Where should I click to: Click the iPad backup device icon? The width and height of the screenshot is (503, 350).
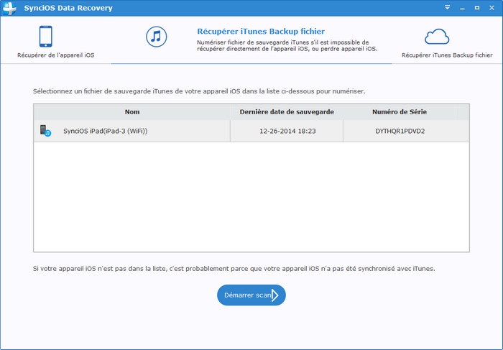(45, 131)
